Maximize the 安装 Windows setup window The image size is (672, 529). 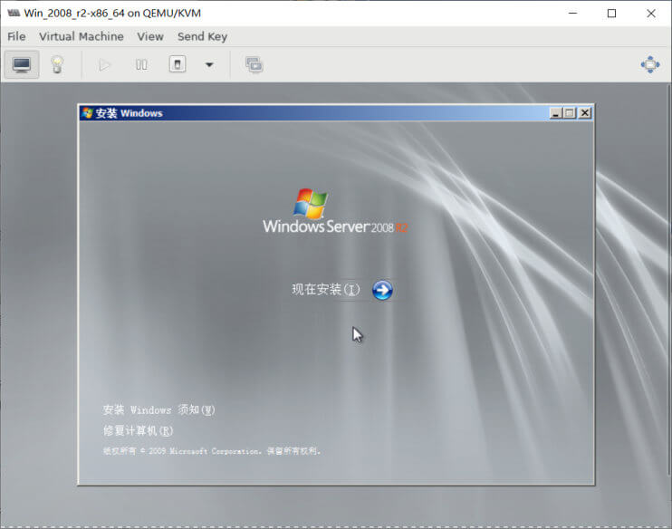pos(570,113)
